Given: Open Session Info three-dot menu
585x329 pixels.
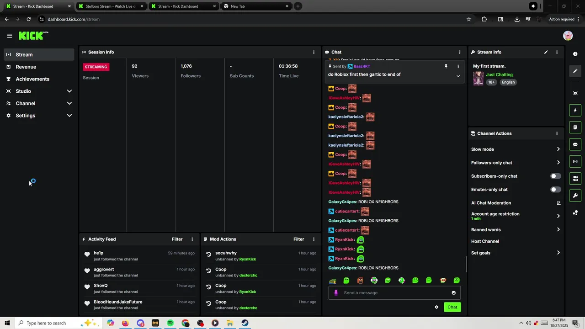Looking at the screenshot, I should pos(314,52).
